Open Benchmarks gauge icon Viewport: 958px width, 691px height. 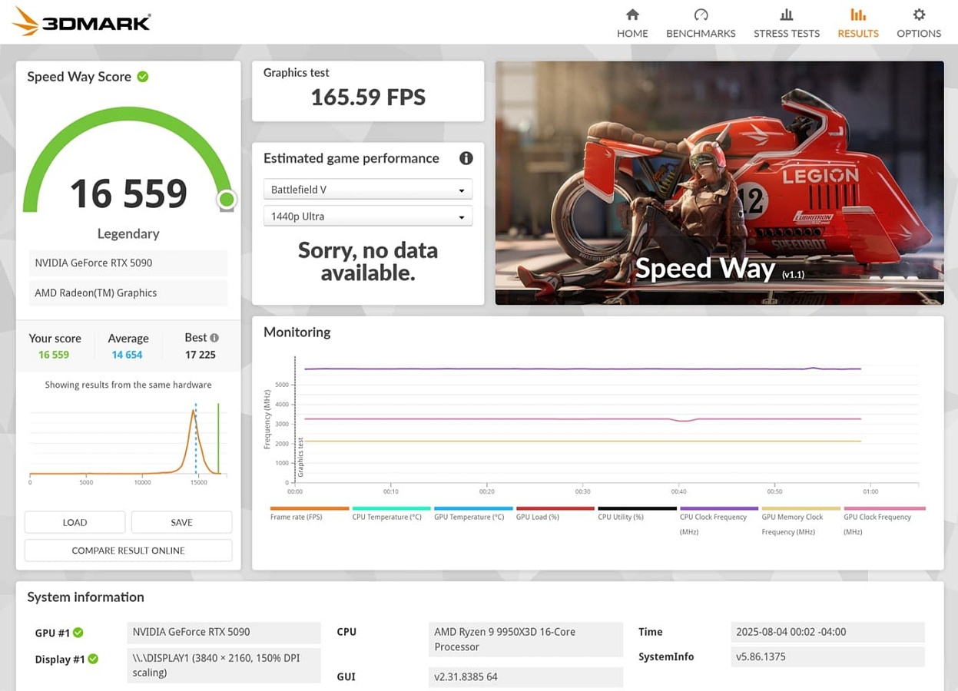[701, 15]
